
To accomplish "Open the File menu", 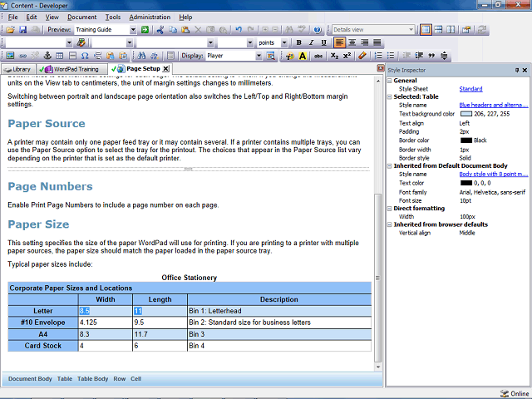I will tap(12, 17).
